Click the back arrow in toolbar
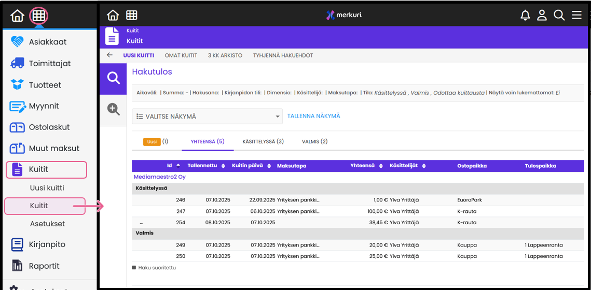This screenshot has width=591, height=290. pos(109,55)
